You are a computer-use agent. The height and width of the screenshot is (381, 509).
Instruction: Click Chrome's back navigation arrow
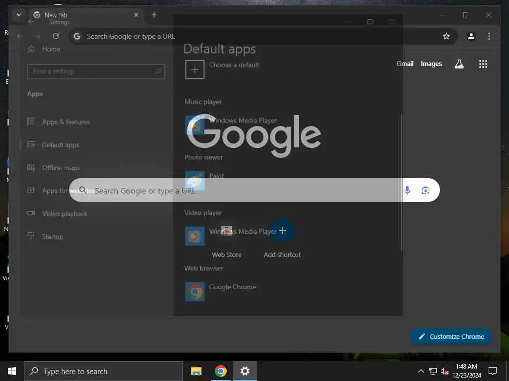[20, 36]
